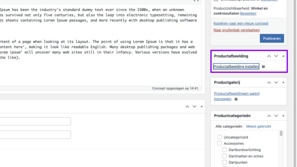The width and height of the screenshot is (297, 167).
Task: Move the Productafbeelding panel down
Action: tap(276, 56)
